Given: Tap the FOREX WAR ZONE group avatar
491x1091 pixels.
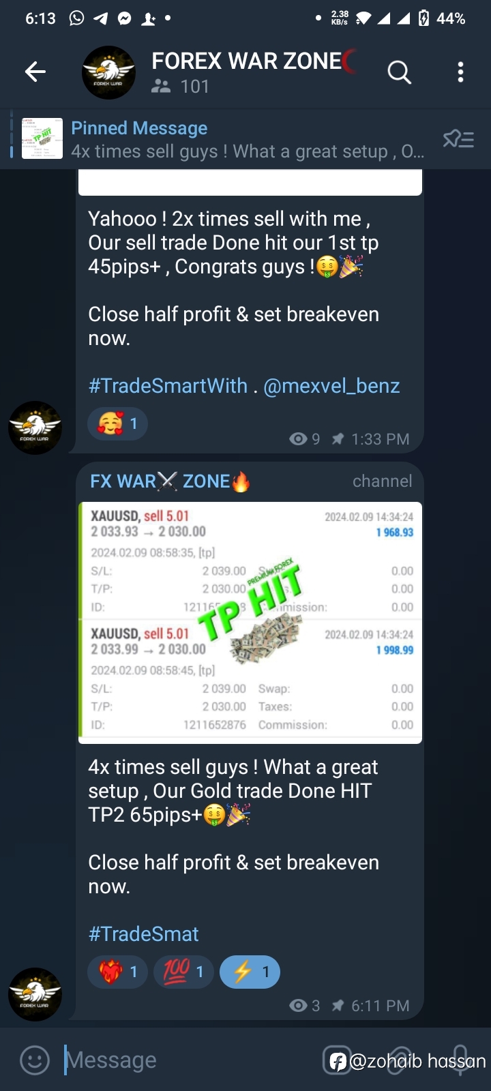Looking at the screenshot, I should tap(108, 72).
